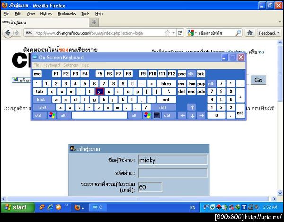The height and width of the screenshot is (222, 284).
Task: Click the horizontal scrollbar right arrow
Action: coord(274,199)
